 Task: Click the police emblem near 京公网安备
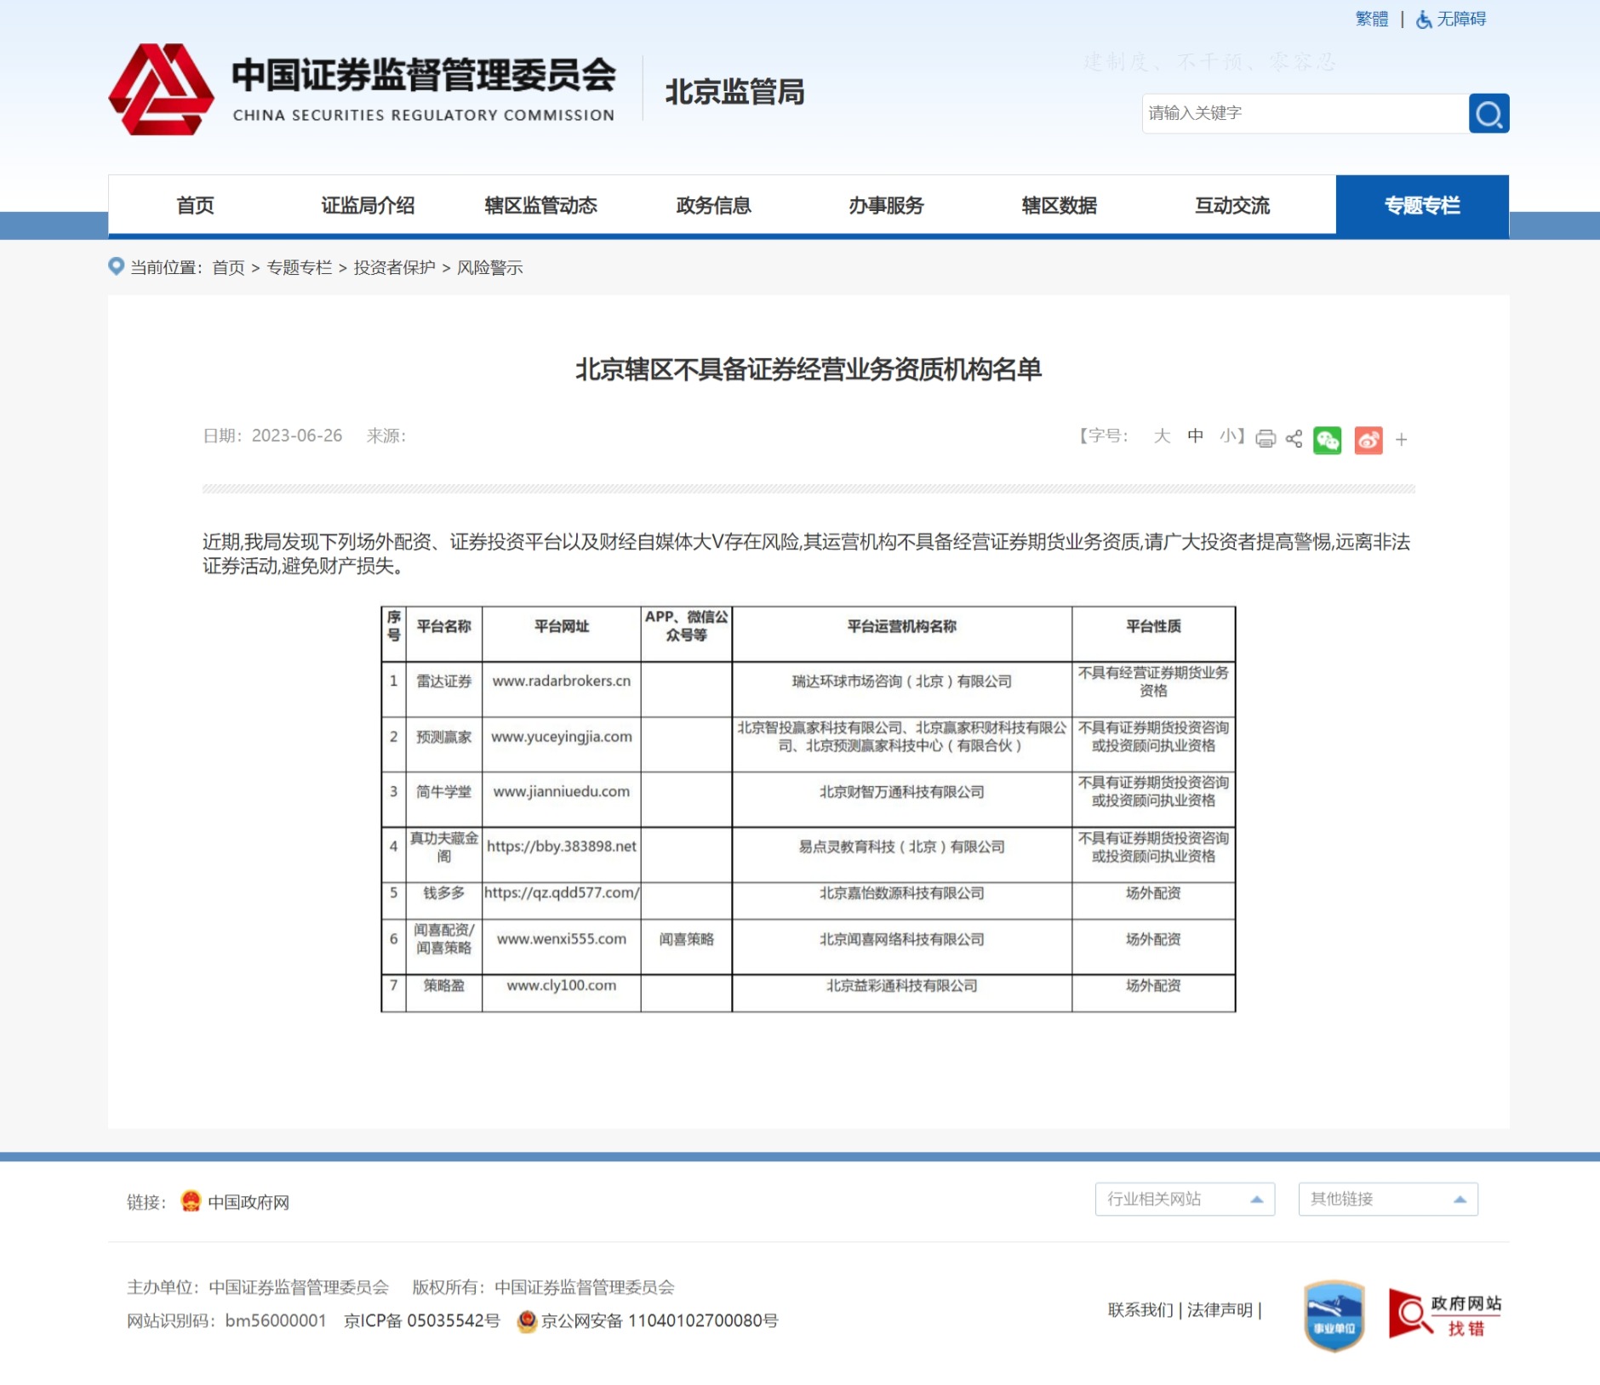[527, 1320]
